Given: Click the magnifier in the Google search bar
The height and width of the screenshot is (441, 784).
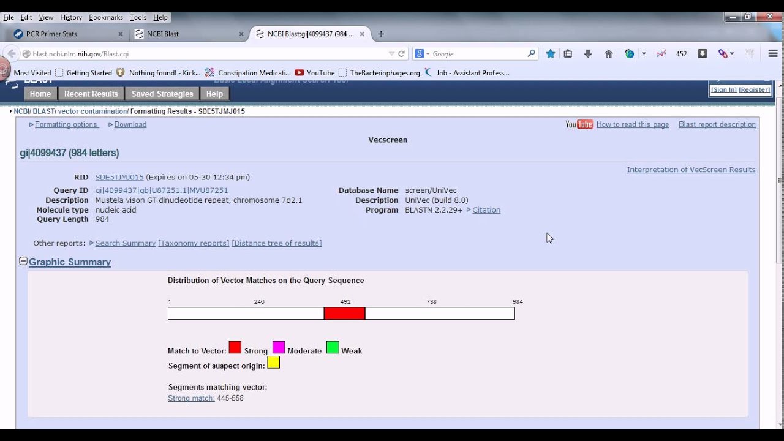Looking at the screenshot, I should (x=532, y=53).
